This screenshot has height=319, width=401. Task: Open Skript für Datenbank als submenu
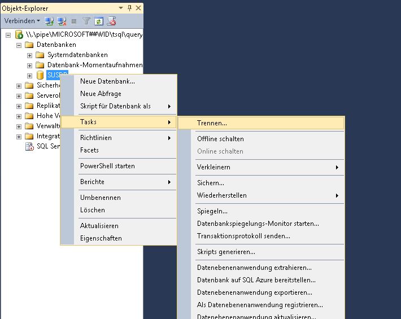[x=119, y=106]
